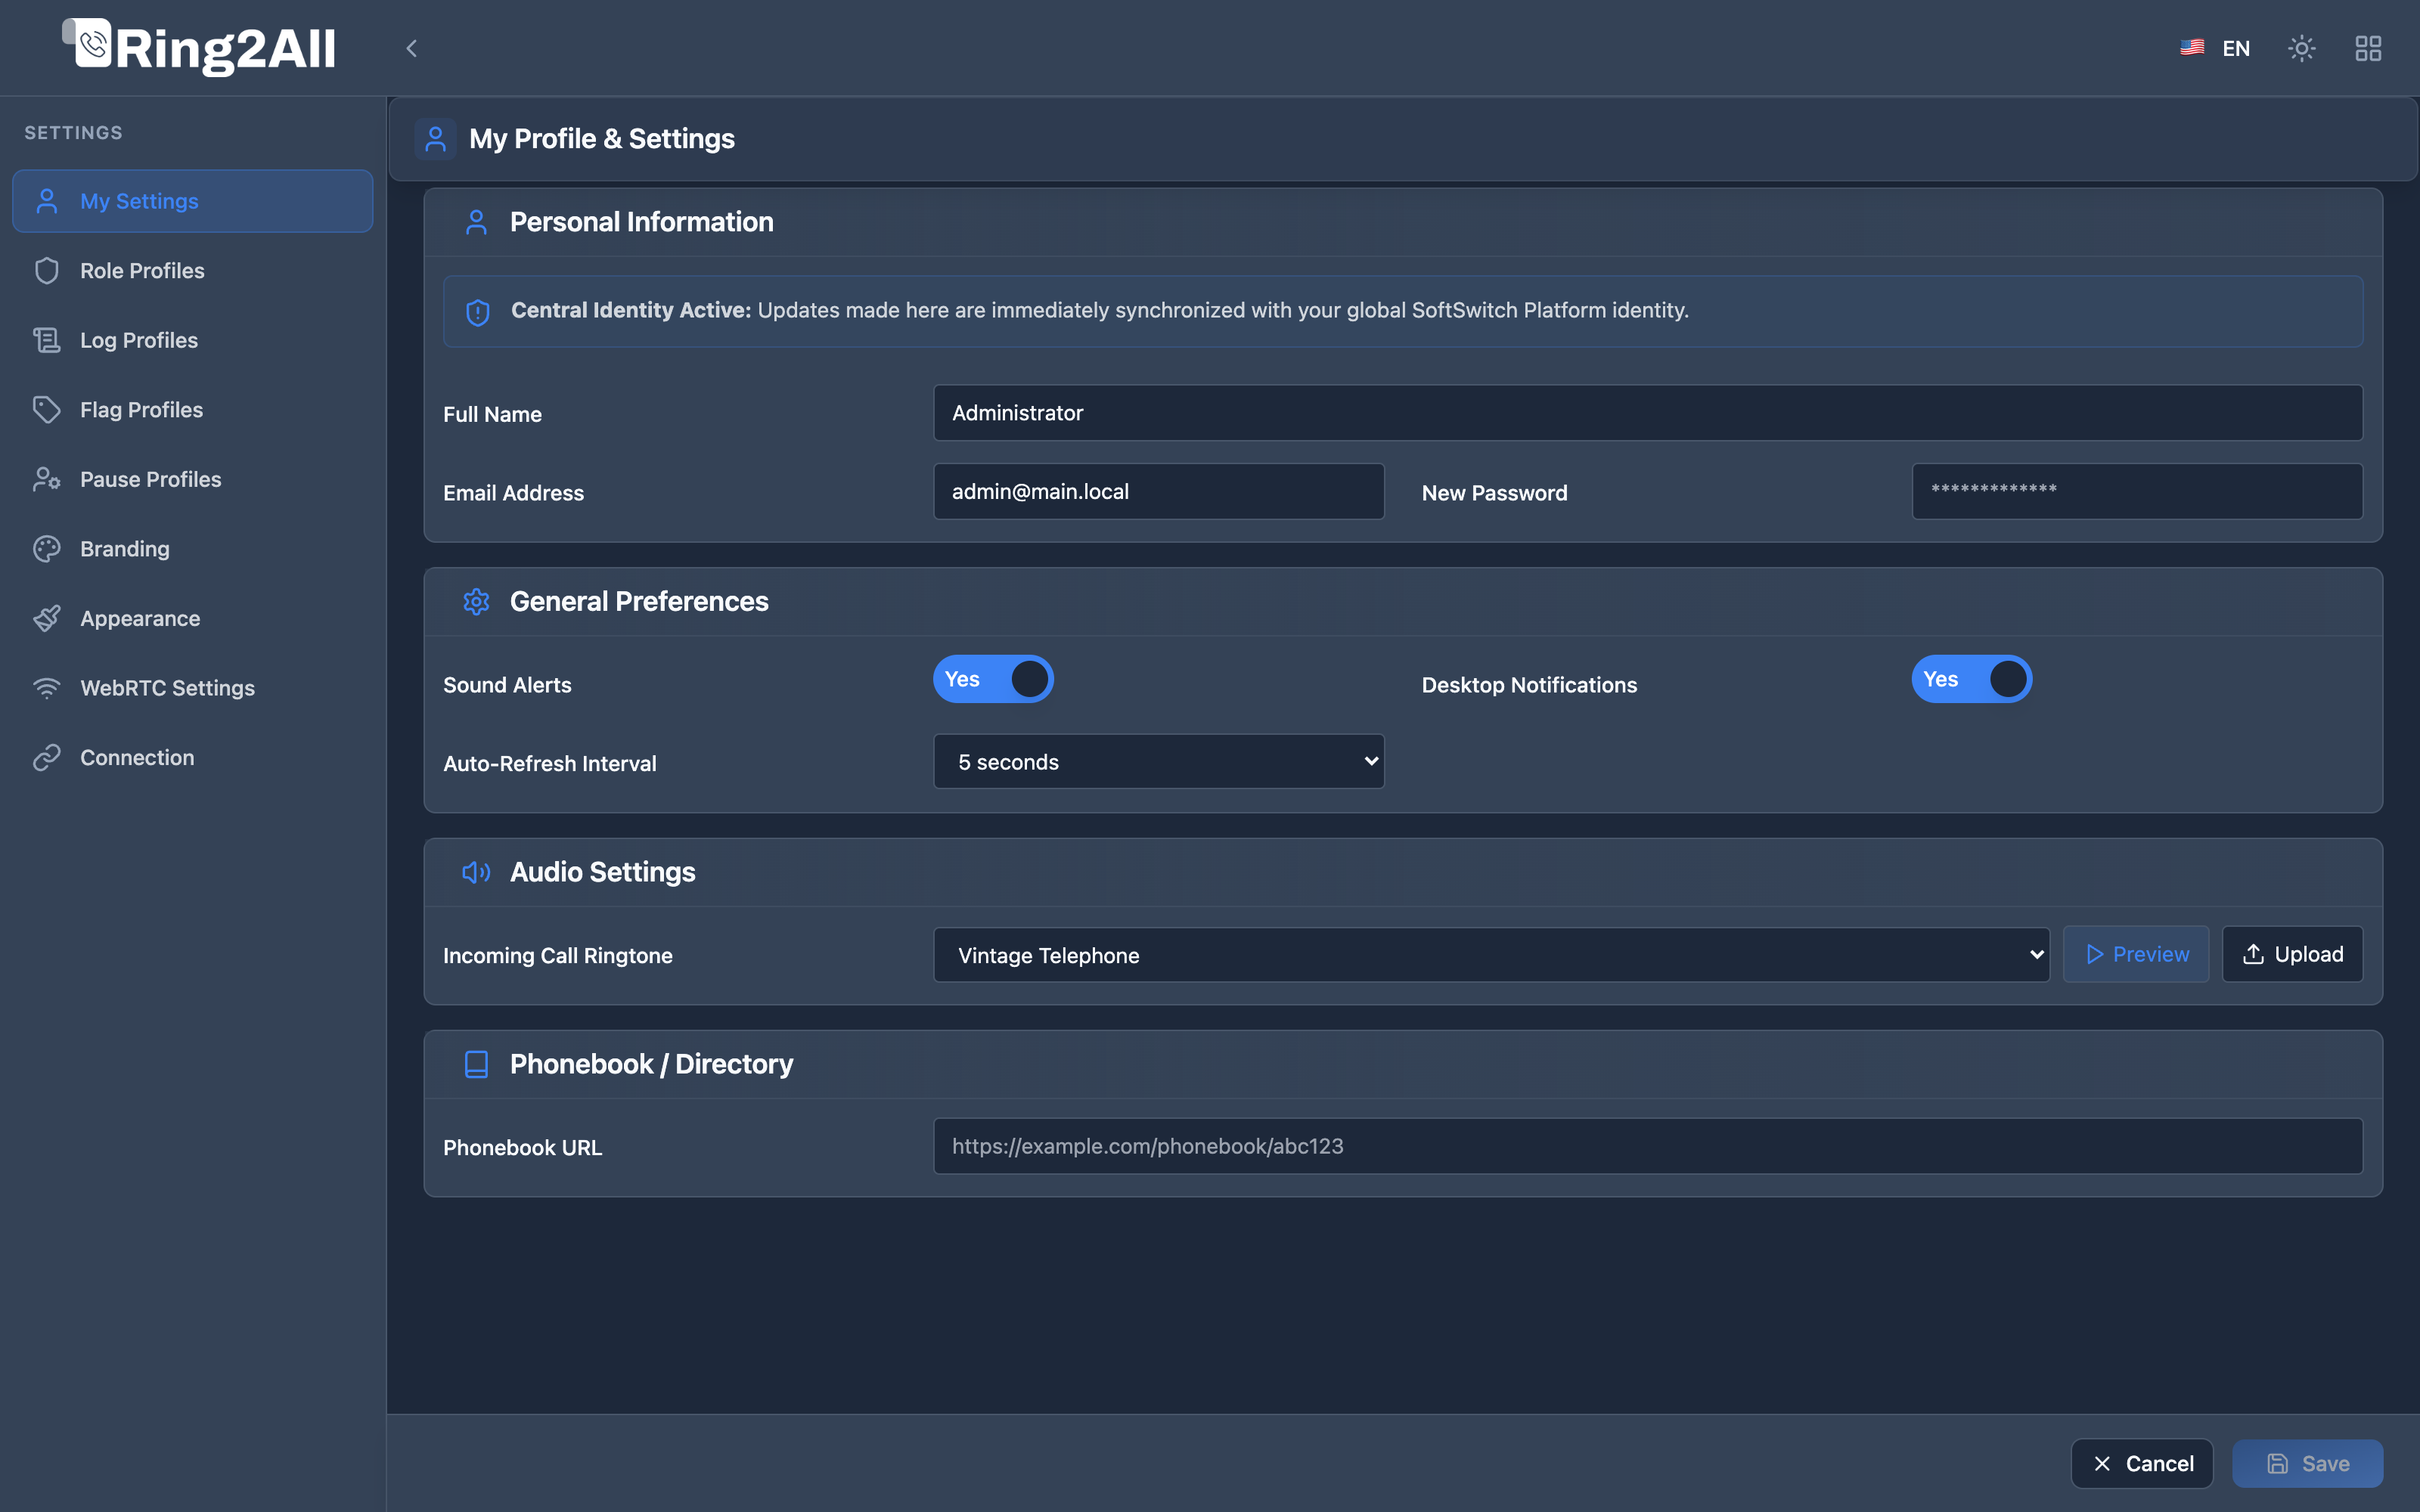Click the Upload ringtone button

(x=2292, y=954)
